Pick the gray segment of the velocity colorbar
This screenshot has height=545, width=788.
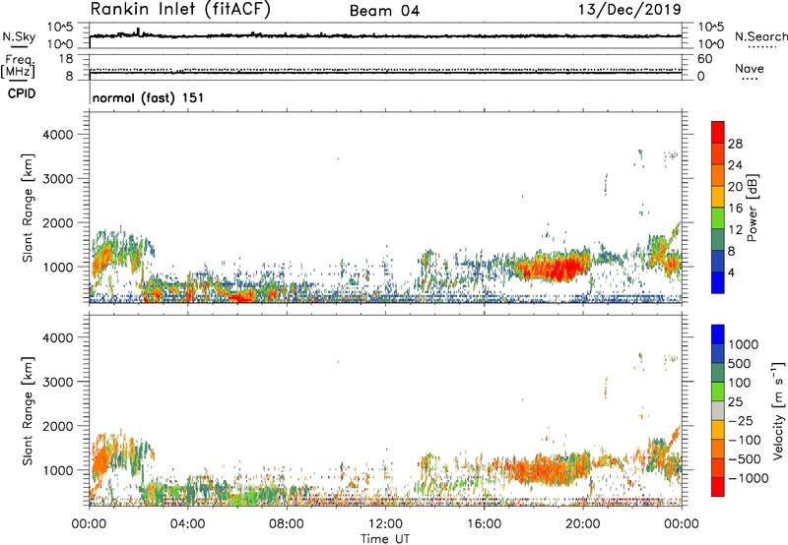point(718,411)
